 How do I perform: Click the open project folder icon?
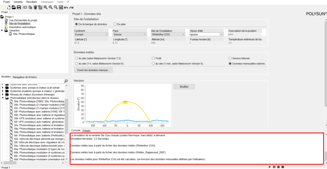pos(14,7)
